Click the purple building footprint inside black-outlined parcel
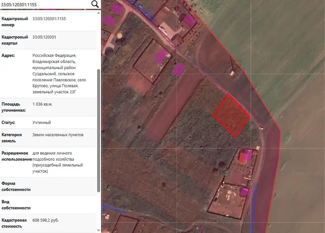 tap(161, 56)
